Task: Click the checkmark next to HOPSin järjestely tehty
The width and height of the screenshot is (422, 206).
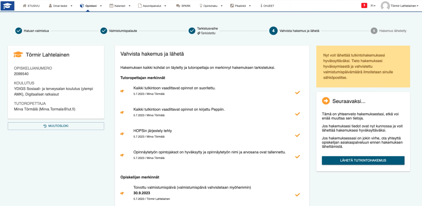Action: (297, 135)
